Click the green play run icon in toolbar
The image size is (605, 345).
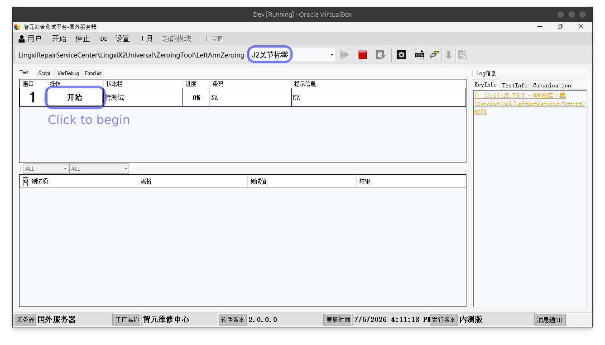click(x=345, y=55)
